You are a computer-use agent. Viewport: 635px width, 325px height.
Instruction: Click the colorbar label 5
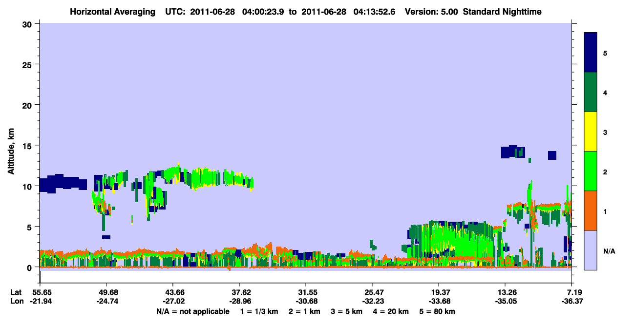click(x=605, y=53)
